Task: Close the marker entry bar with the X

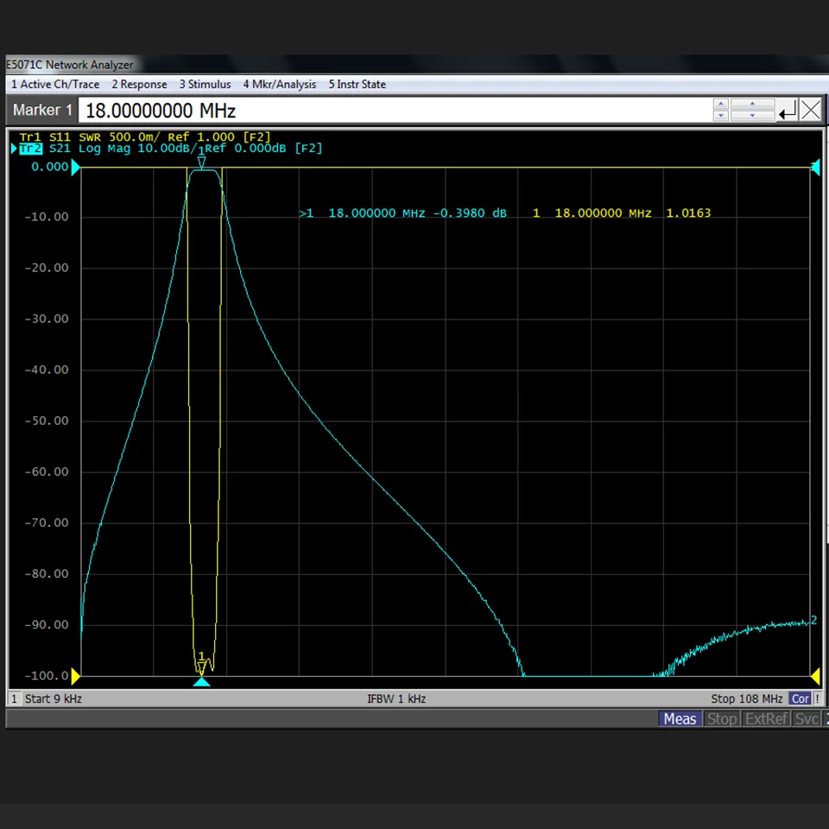Action: pos(811,111)
